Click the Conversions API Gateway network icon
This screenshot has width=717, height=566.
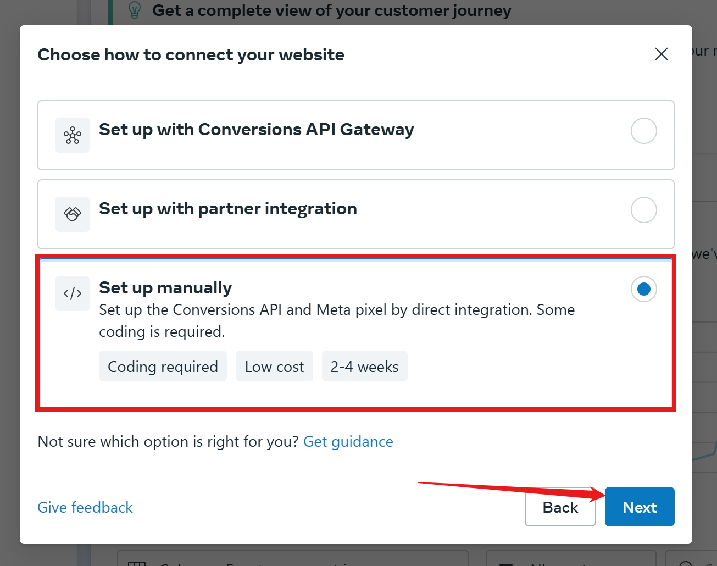(x=73, y=135)
